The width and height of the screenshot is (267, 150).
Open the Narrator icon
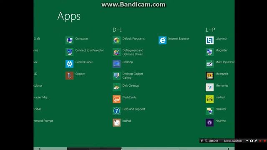click(209, 111)
